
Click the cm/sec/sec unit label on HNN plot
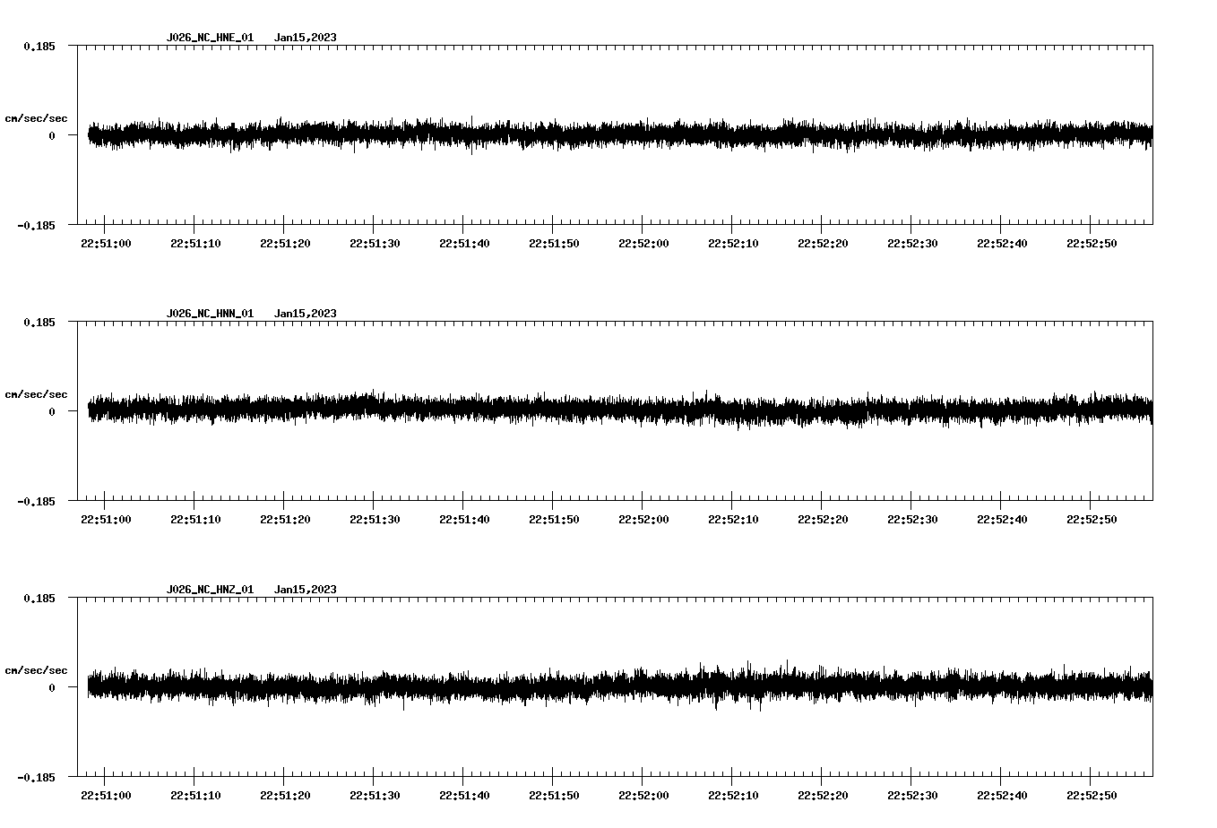(37, 394)
